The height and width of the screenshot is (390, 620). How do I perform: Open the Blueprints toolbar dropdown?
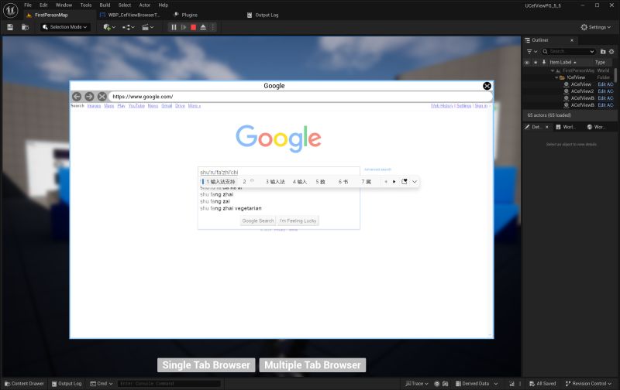pos(129,27)
